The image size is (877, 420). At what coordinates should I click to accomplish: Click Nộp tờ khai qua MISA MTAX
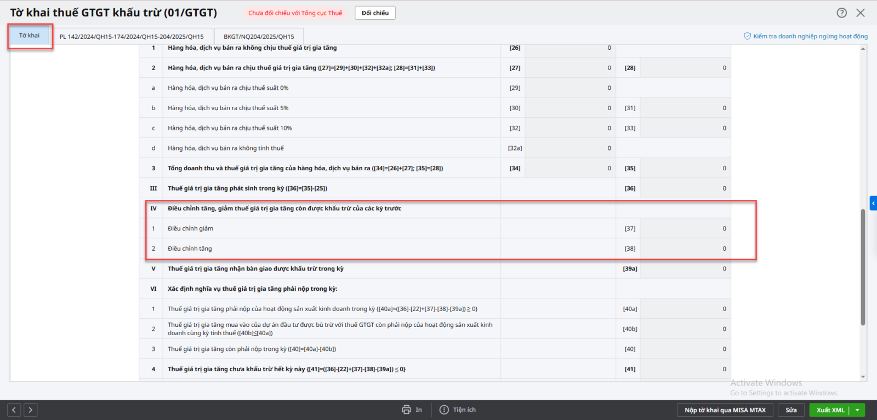pyautogui.click(x=725, y=410)
